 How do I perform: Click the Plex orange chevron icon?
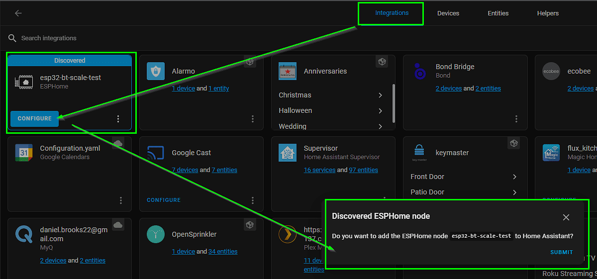(288, 234)
